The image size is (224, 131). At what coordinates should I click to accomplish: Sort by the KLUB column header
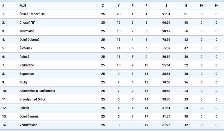click(23, 6)
